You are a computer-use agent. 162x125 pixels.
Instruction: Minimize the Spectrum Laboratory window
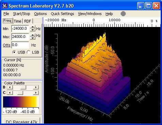[141, 5]
